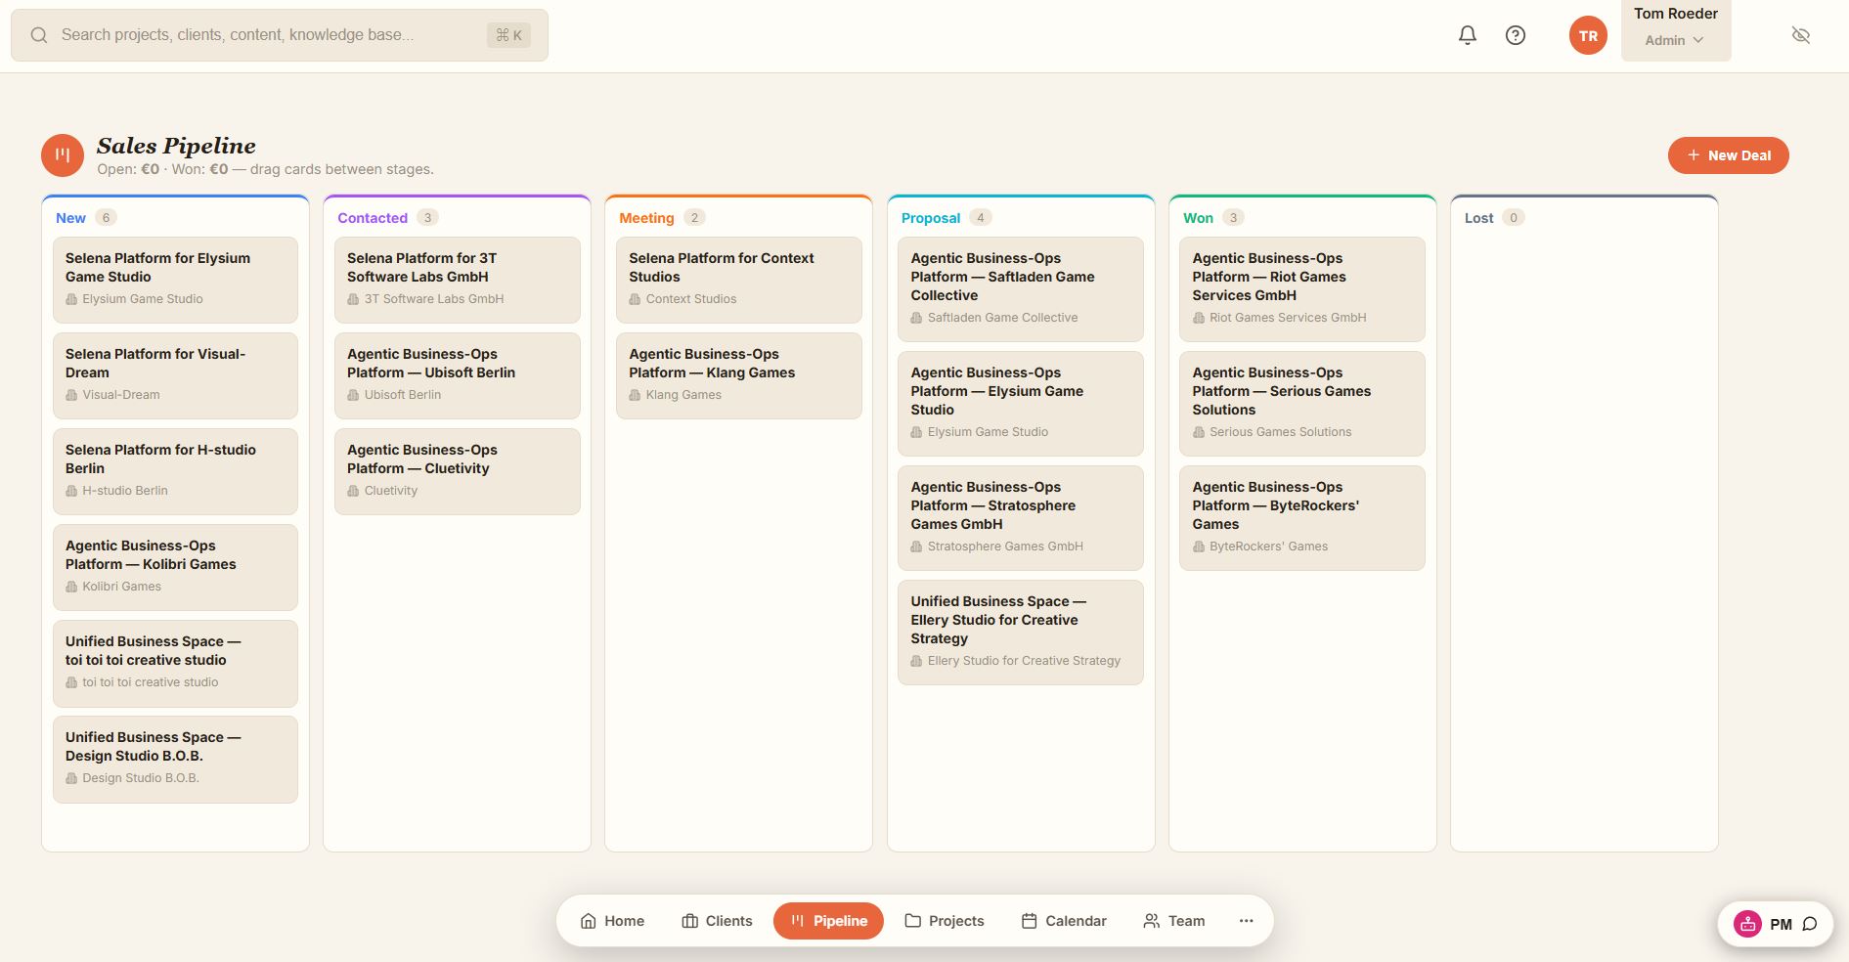The height and width of the screenshot is (962, 1849).
Task: Go to Home in bottom navigation
Action: tap(612, 921)
